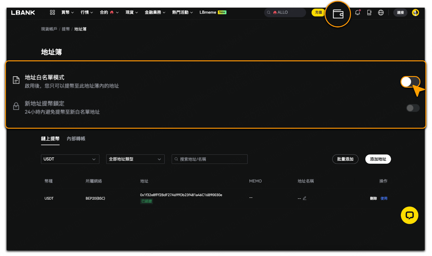
Task: Open the apps grid icon beside the logo
Action: [52, 12]
